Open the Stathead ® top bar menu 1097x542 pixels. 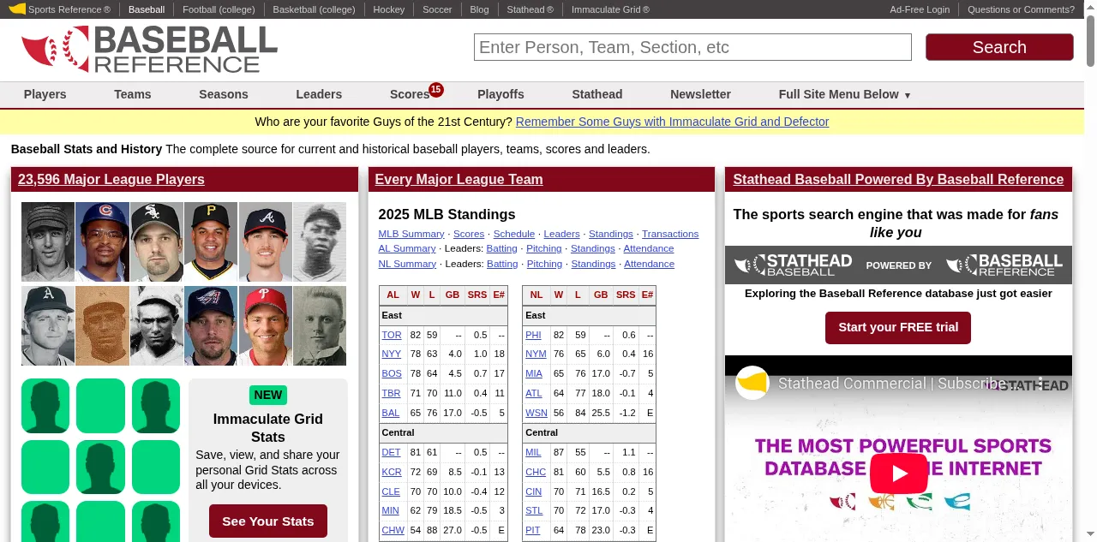[x=530, y=9]
